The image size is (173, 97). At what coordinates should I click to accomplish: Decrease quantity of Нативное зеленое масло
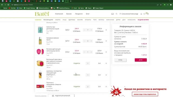click(x=84, y=41)
